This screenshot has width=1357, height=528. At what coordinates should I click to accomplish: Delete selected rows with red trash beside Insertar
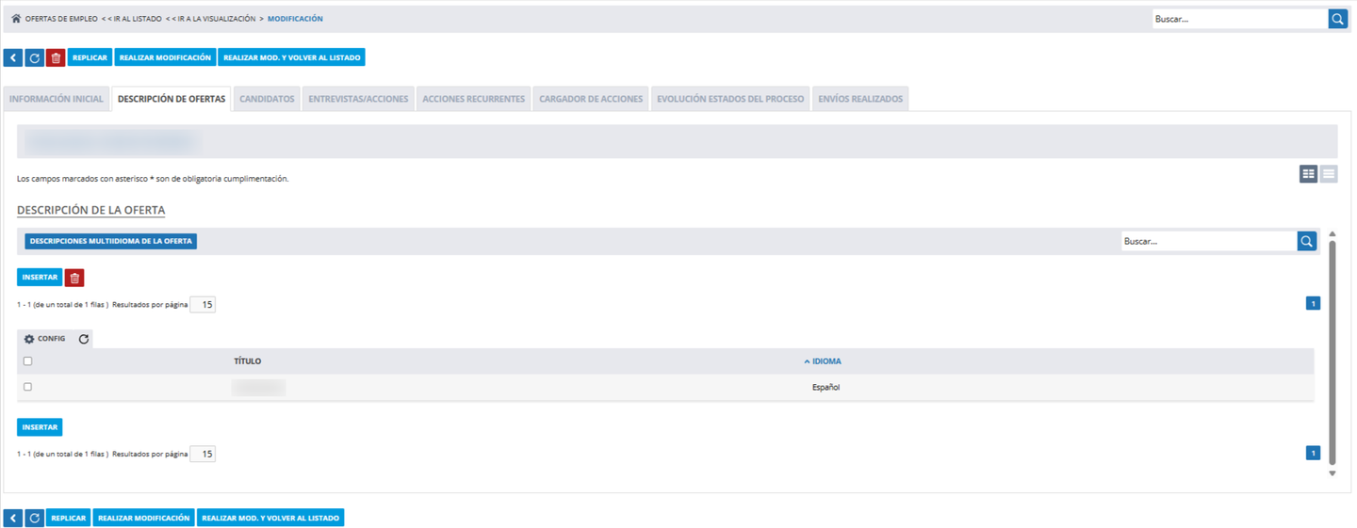(x=74, y=278)
